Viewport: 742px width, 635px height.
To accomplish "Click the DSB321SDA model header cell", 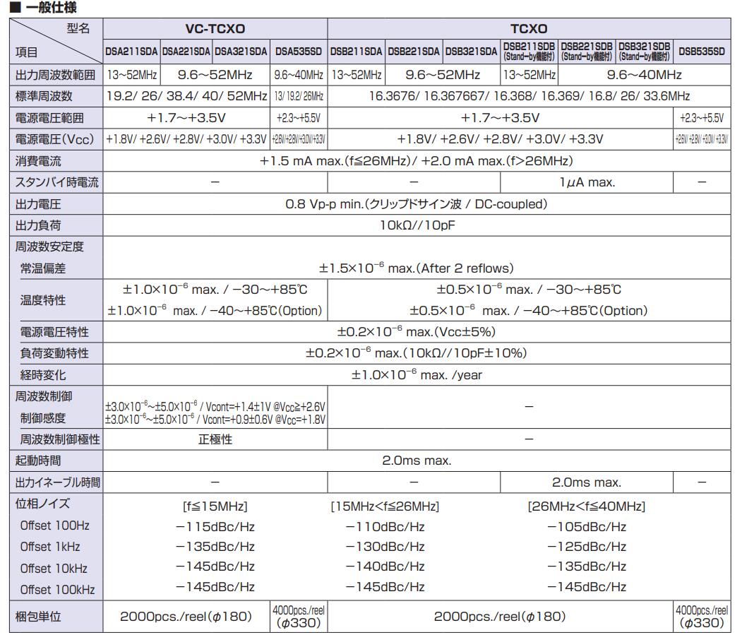I will click(x=472, y=52).
